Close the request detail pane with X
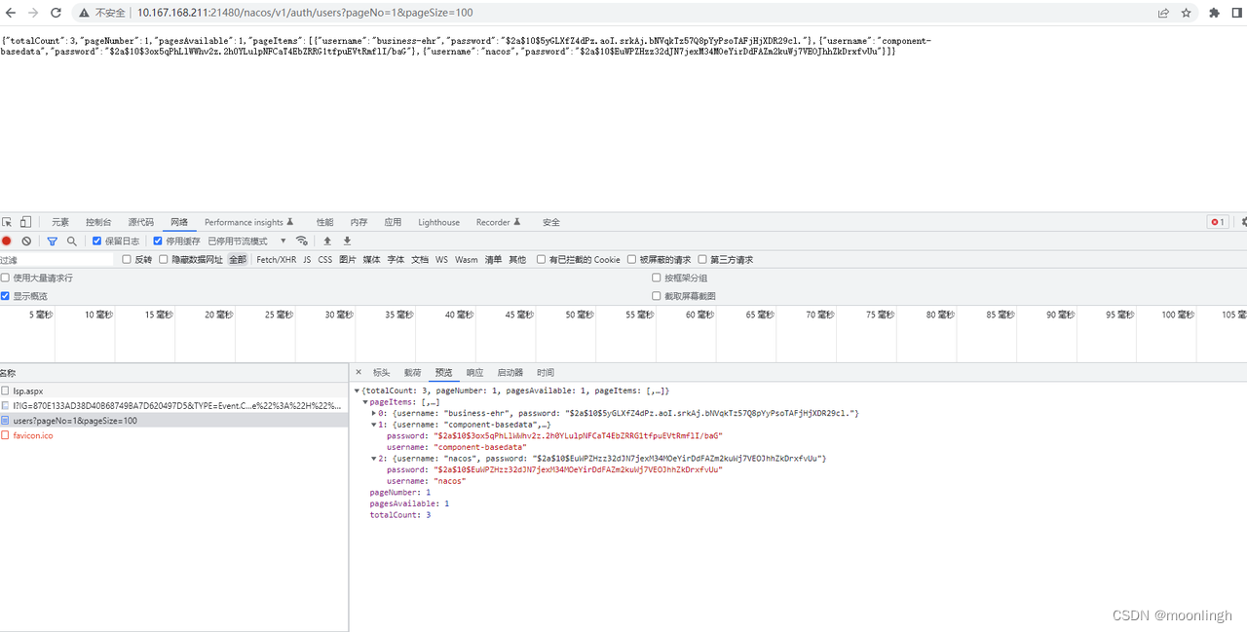The height and width of the screenshot is (632, 1247). 359,372
